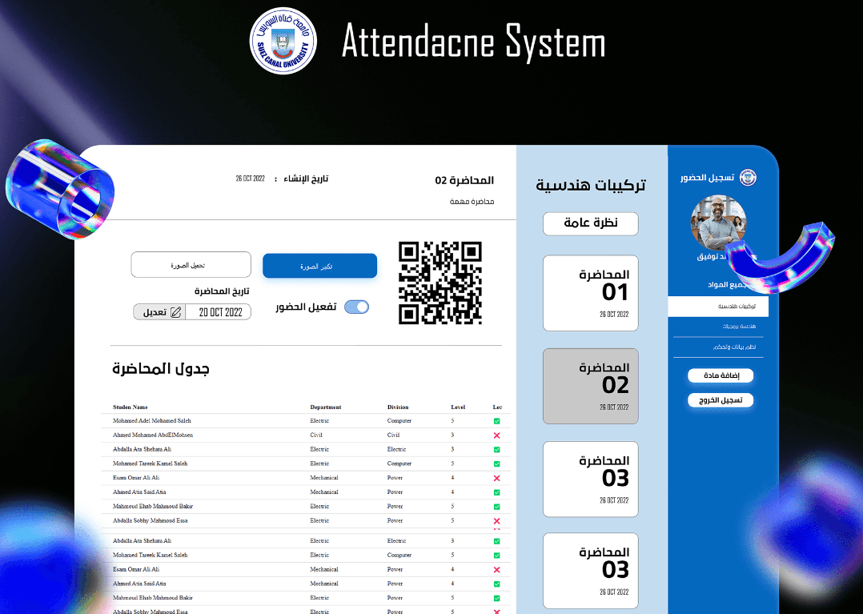Click the تحميل الصورة download button
The height and width of the screenshot is (614, 863).
pos(191,265)
